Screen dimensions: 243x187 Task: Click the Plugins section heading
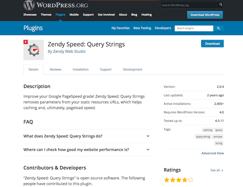[x=33, y=28]
